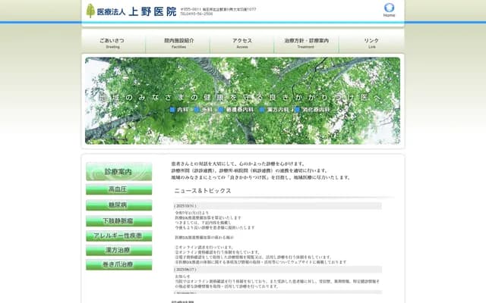Viewport: 486px width, 303px height.
Task: Click the 外科 blue square marker
Action: [197, 110]
